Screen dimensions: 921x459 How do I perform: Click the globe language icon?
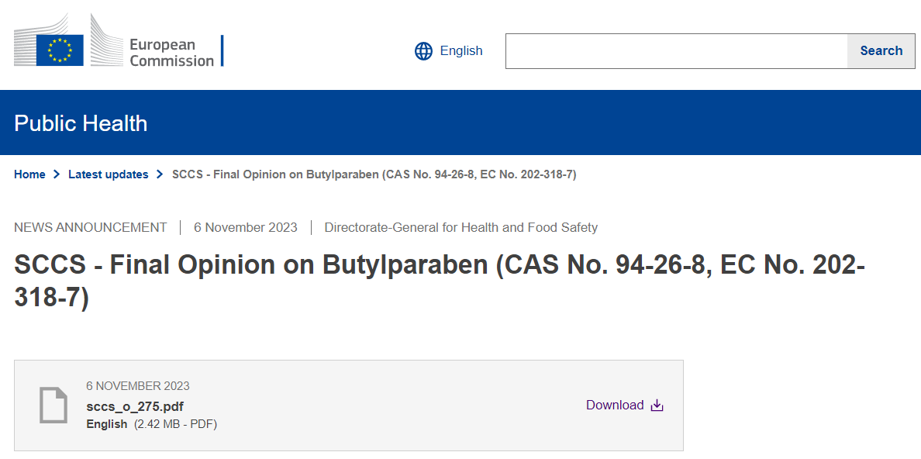[x=423, y=51]
